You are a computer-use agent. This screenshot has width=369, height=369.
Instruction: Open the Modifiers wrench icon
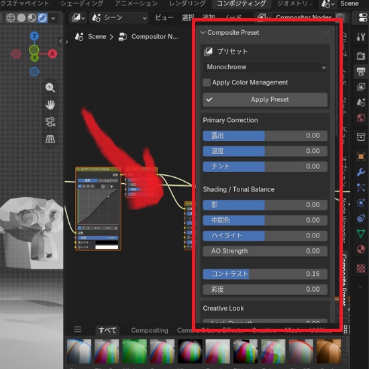(x=361, y=172)
